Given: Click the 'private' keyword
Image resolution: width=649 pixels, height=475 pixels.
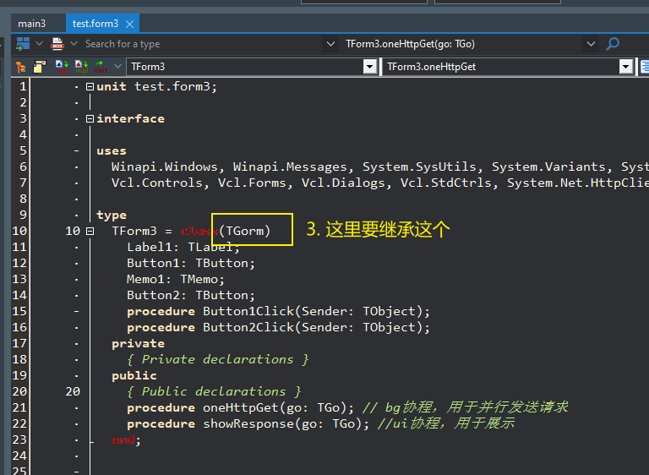Looking at the screenshot, I should tap(139, 344).
